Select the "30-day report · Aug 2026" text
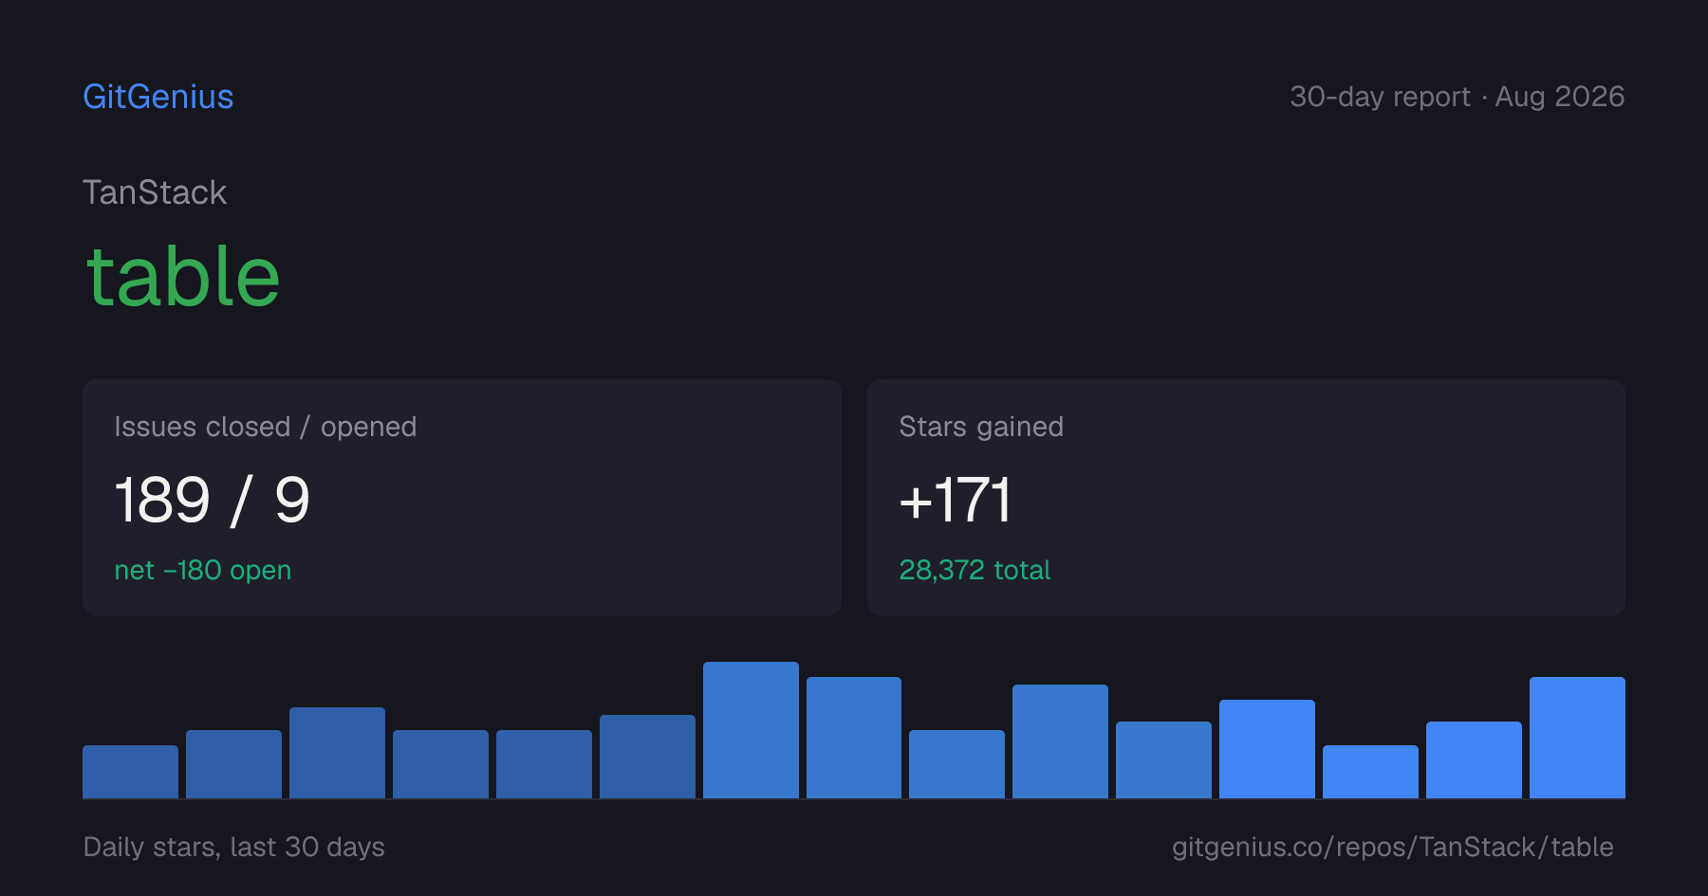The width and height of the screenshot is (1708, 896). [1457, 97]
